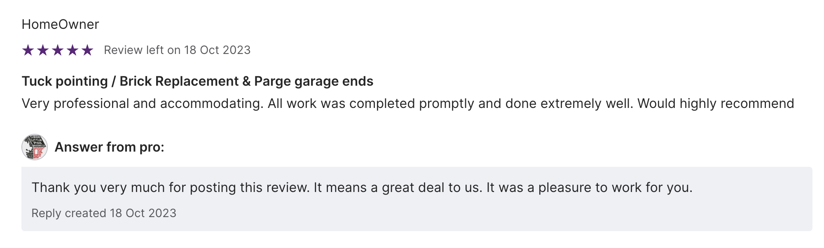Viewport: 824px width, 248px height.
Task: Click 'It means a great deal to us'
Action: pyautogui.click(x=398, y=187)
